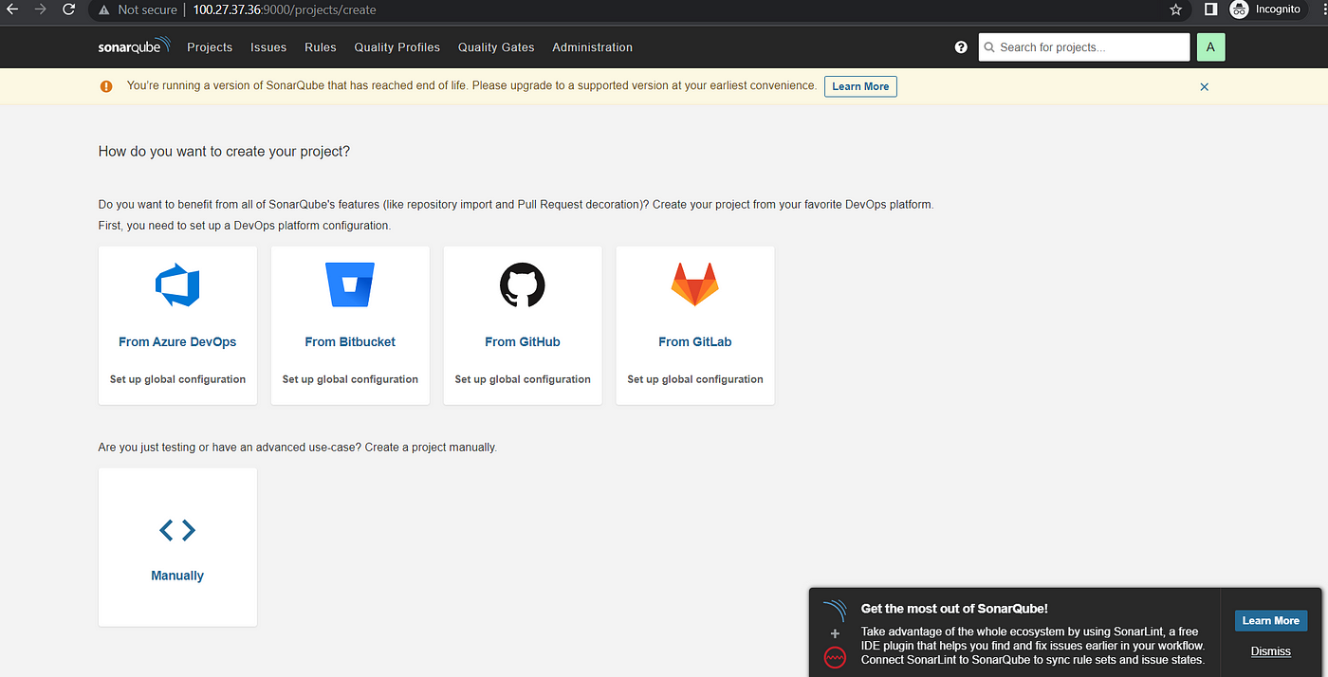Viewport: 1328px width, 677px height.
Task: Click the orange warning alert icon
Action: [106, 86]
